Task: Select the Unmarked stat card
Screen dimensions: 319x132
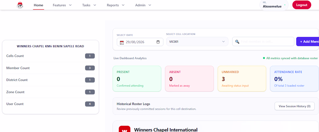Action: 242,79
